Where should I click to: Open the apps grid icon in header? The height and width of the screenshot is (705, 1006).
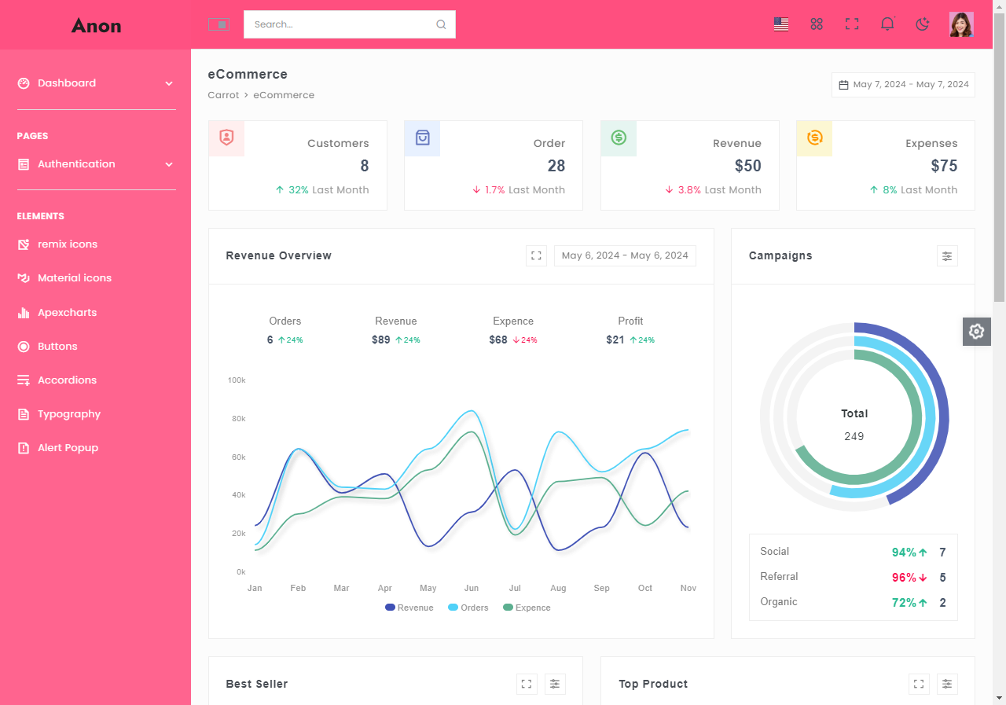point(817,24)
